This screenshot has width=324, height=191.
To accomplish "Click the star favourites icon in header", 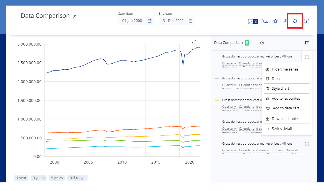I will point(275,21).
